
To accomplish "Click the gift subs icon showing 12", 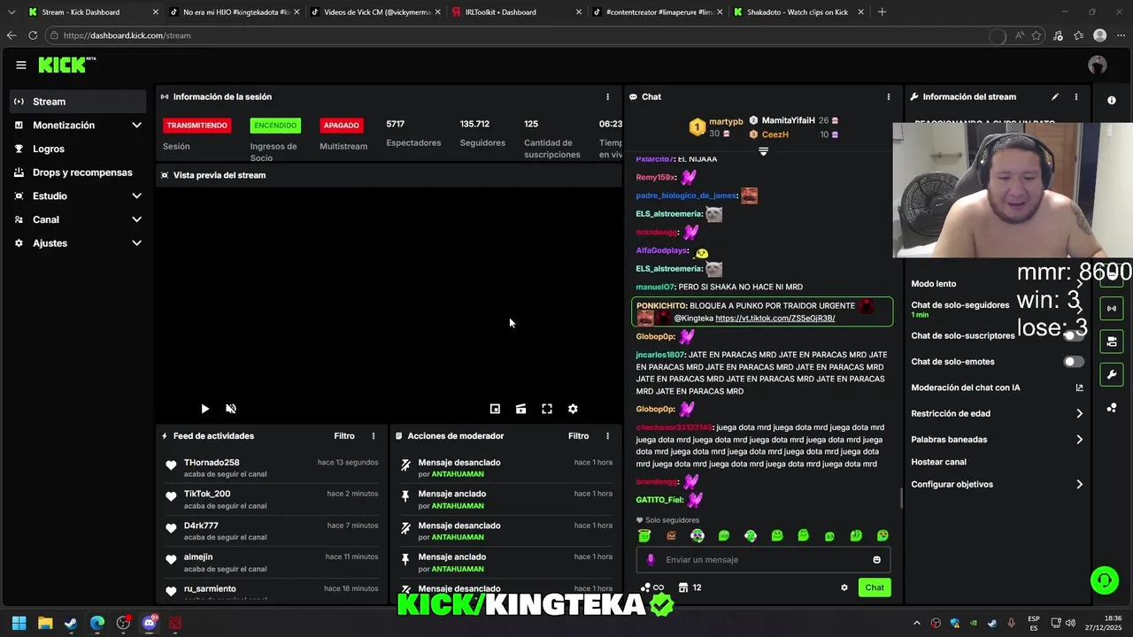I will (690, 587).
